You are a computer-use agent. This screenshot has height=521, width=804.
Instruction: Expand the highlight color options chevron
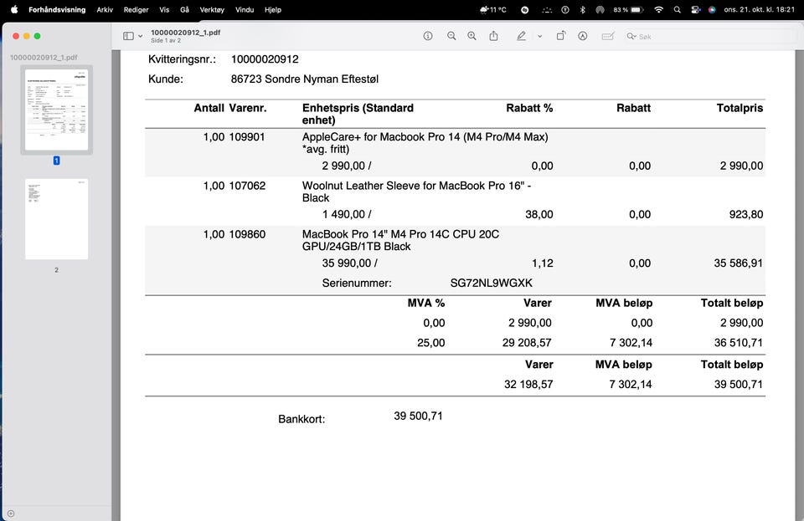[539, 36]
